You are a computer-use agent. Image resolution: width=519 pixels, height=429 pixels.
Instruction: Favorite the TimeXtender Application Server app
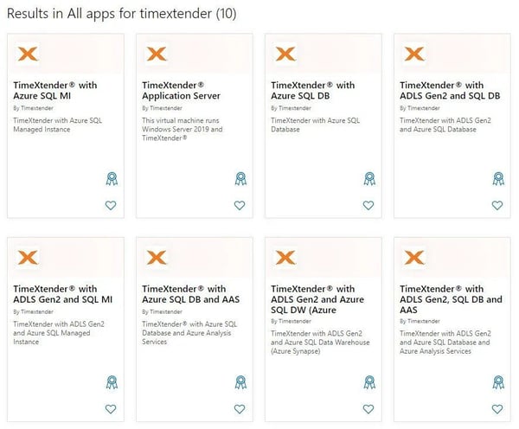pos(240,206)
